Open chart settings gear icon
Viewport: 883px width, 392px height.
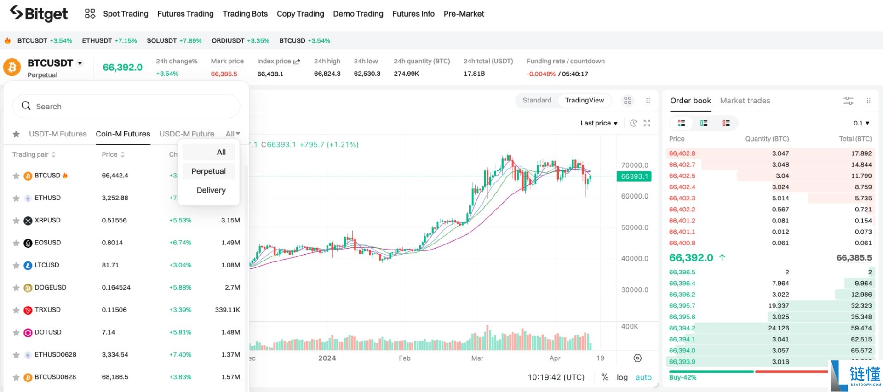pos(637,358)
